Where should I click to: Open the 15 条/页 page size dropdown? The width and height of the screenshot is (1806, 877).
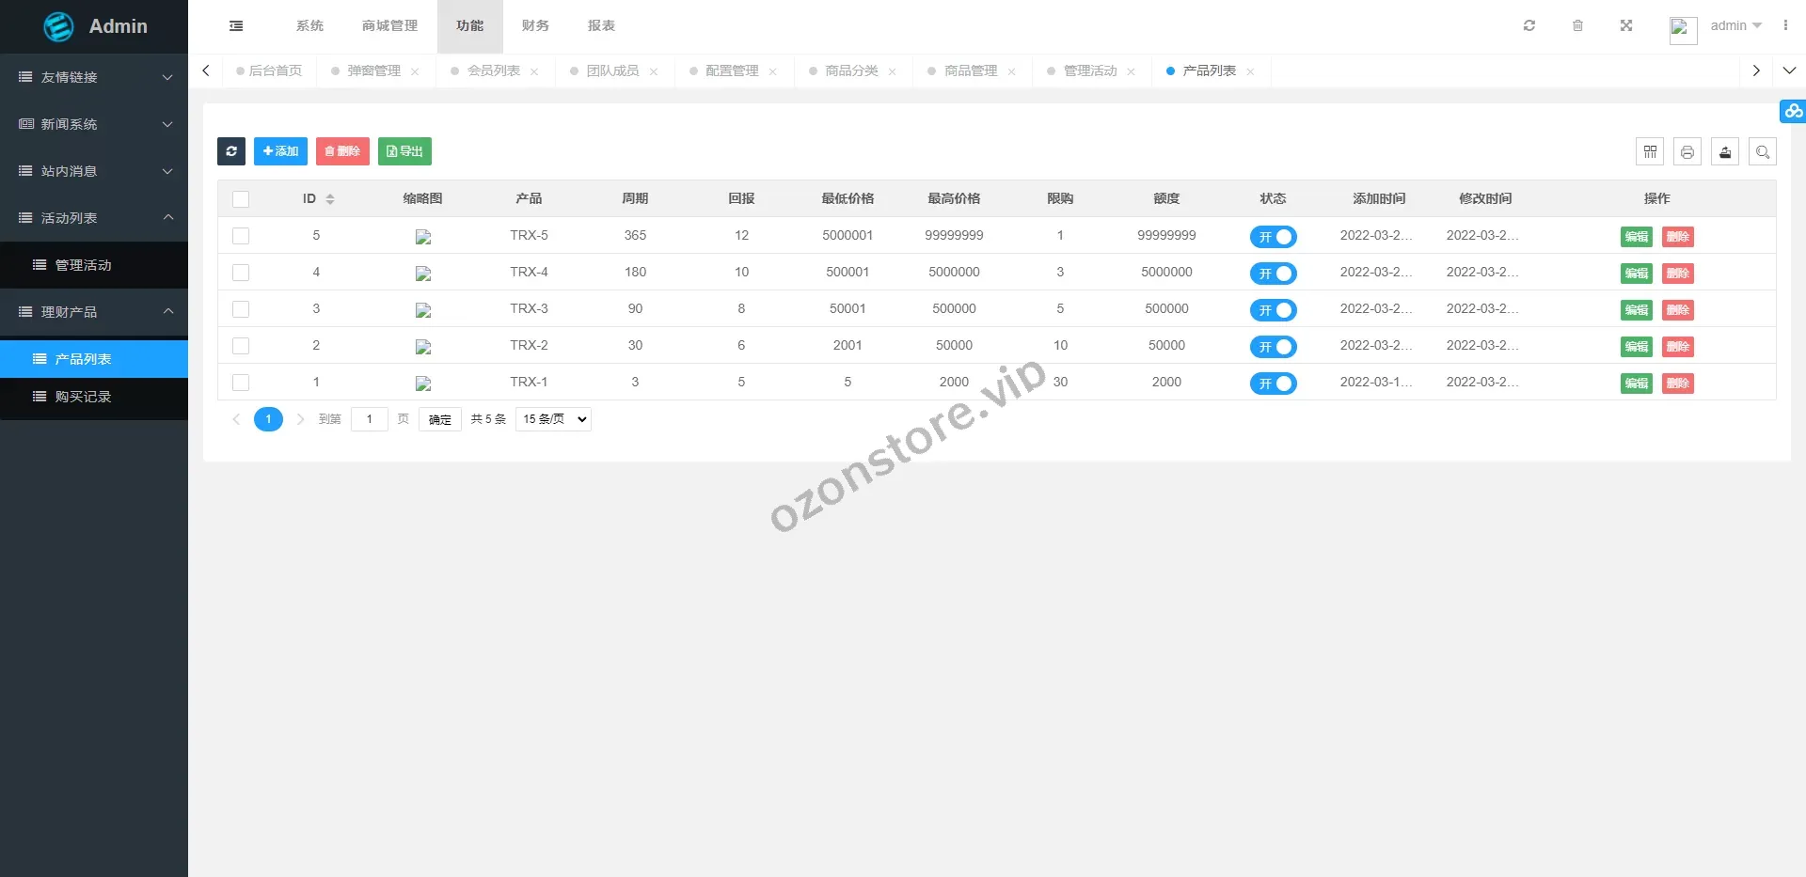pyautogui.click(x=554, y=419)
